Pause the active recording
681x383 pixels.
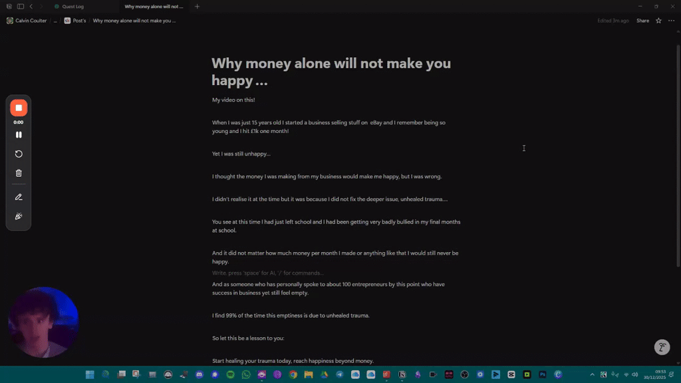point(18,134)
